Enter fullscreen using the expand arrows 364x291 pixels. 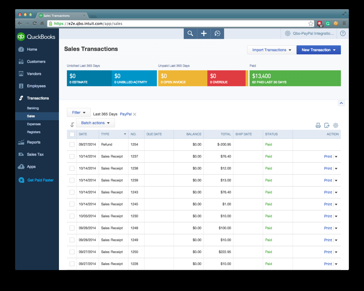[344, 14]
